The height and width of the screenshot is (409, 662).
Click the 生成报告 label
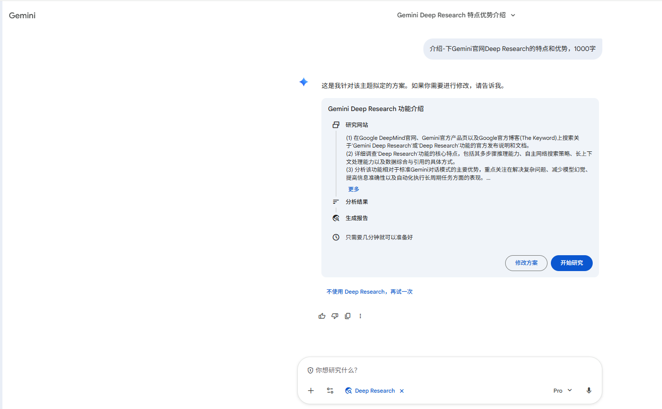tap(357, 218)
